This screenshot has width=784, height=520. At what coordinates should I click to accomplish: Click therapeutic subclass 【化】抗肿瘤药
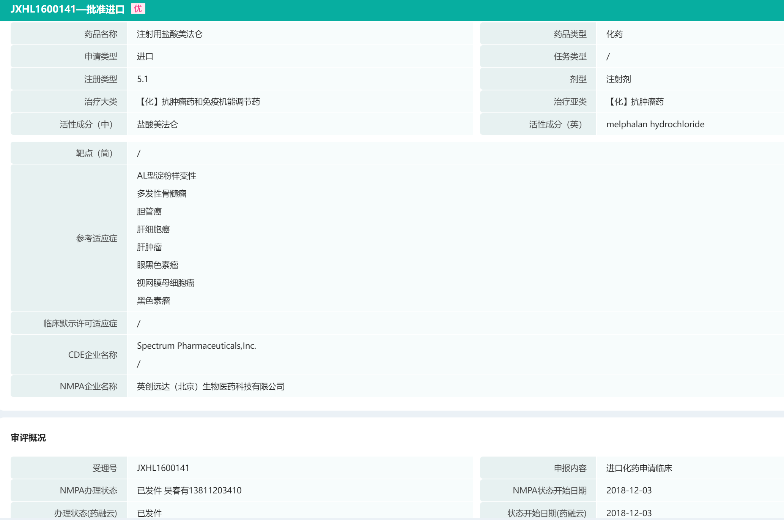[x=635, y=102]
